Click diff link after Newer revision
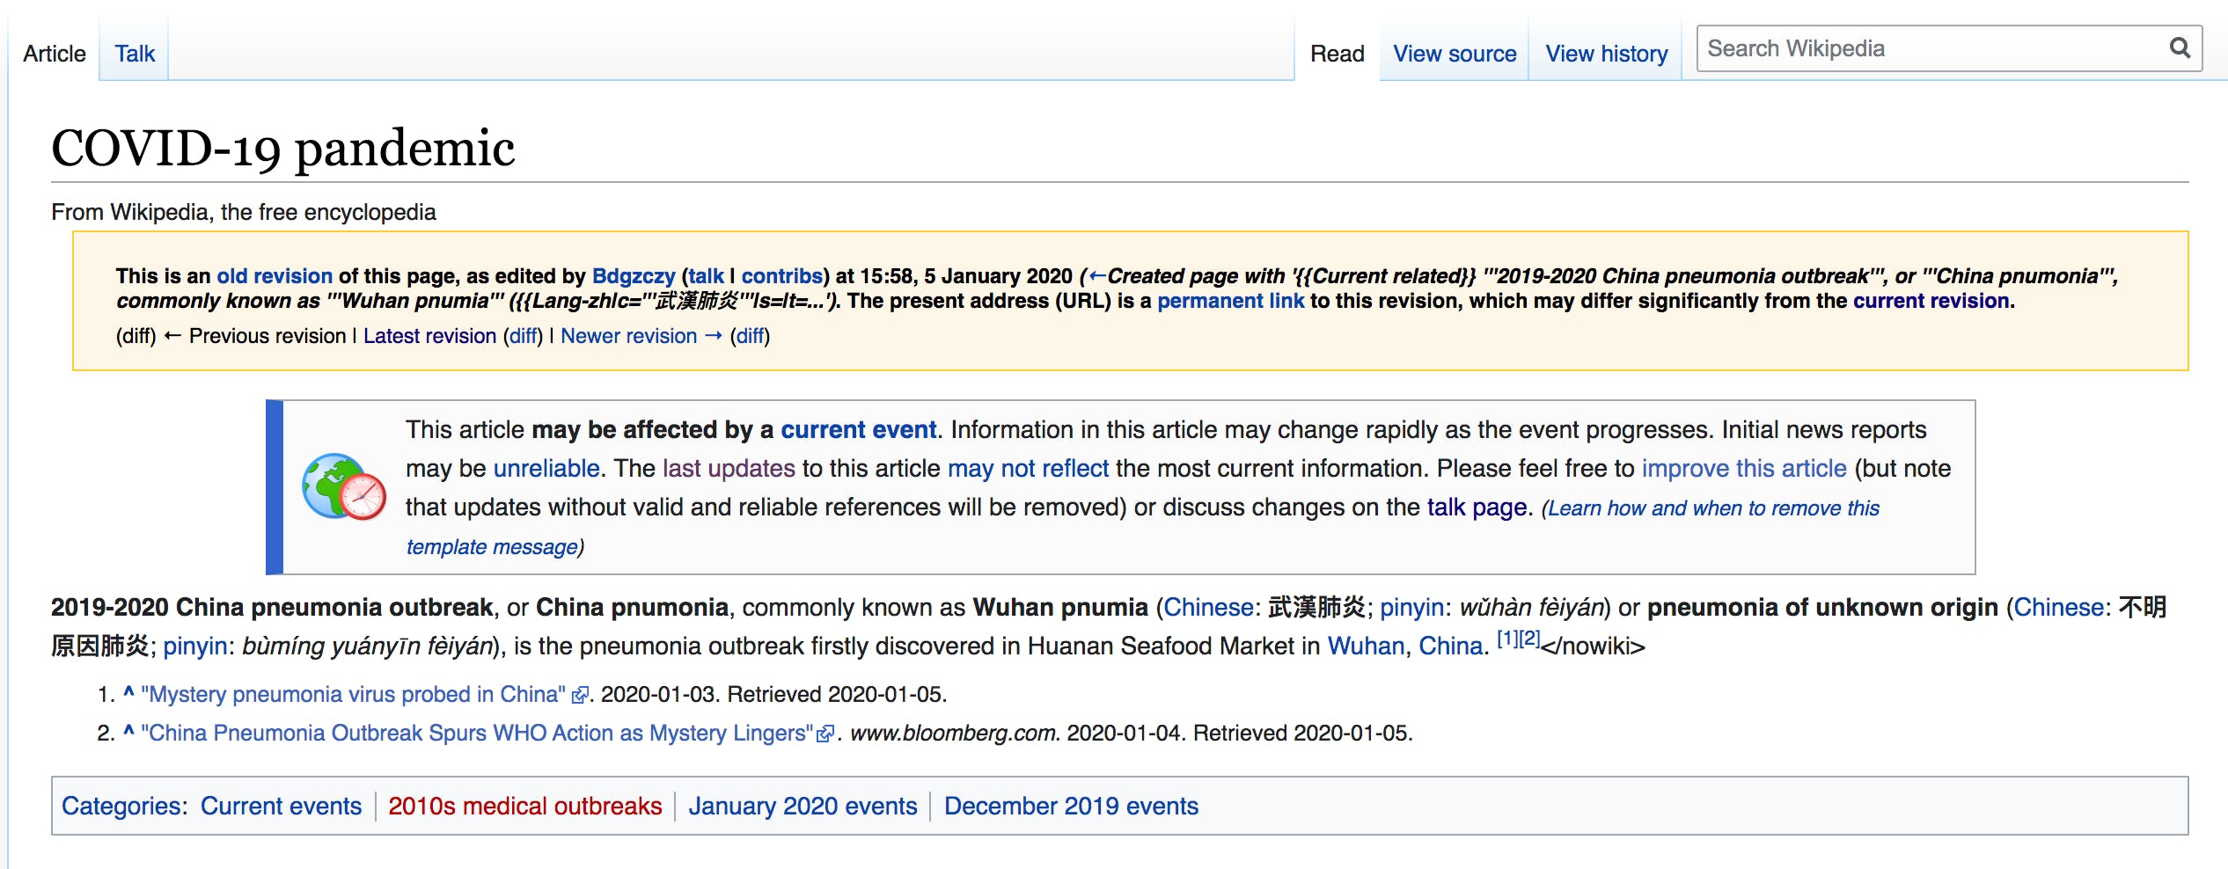The height and width of the screenshot is (869, 2228). pyautogui.click(x=750, y=336)
